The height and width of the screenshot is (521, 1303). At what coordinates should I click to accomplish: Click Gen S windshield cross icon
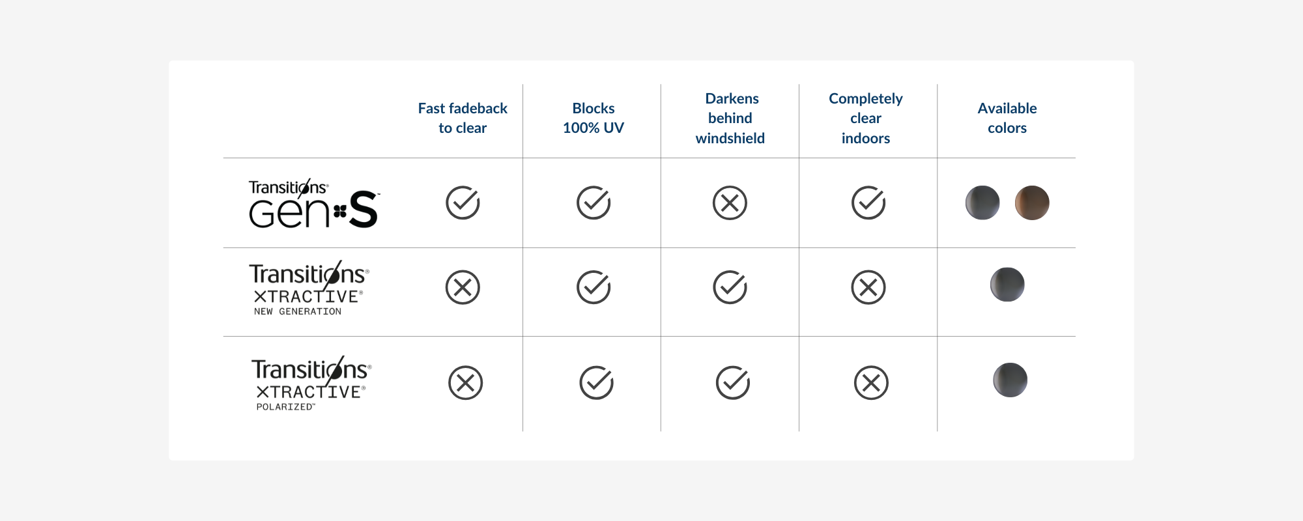pyautogui.click(x=730, y=203)
